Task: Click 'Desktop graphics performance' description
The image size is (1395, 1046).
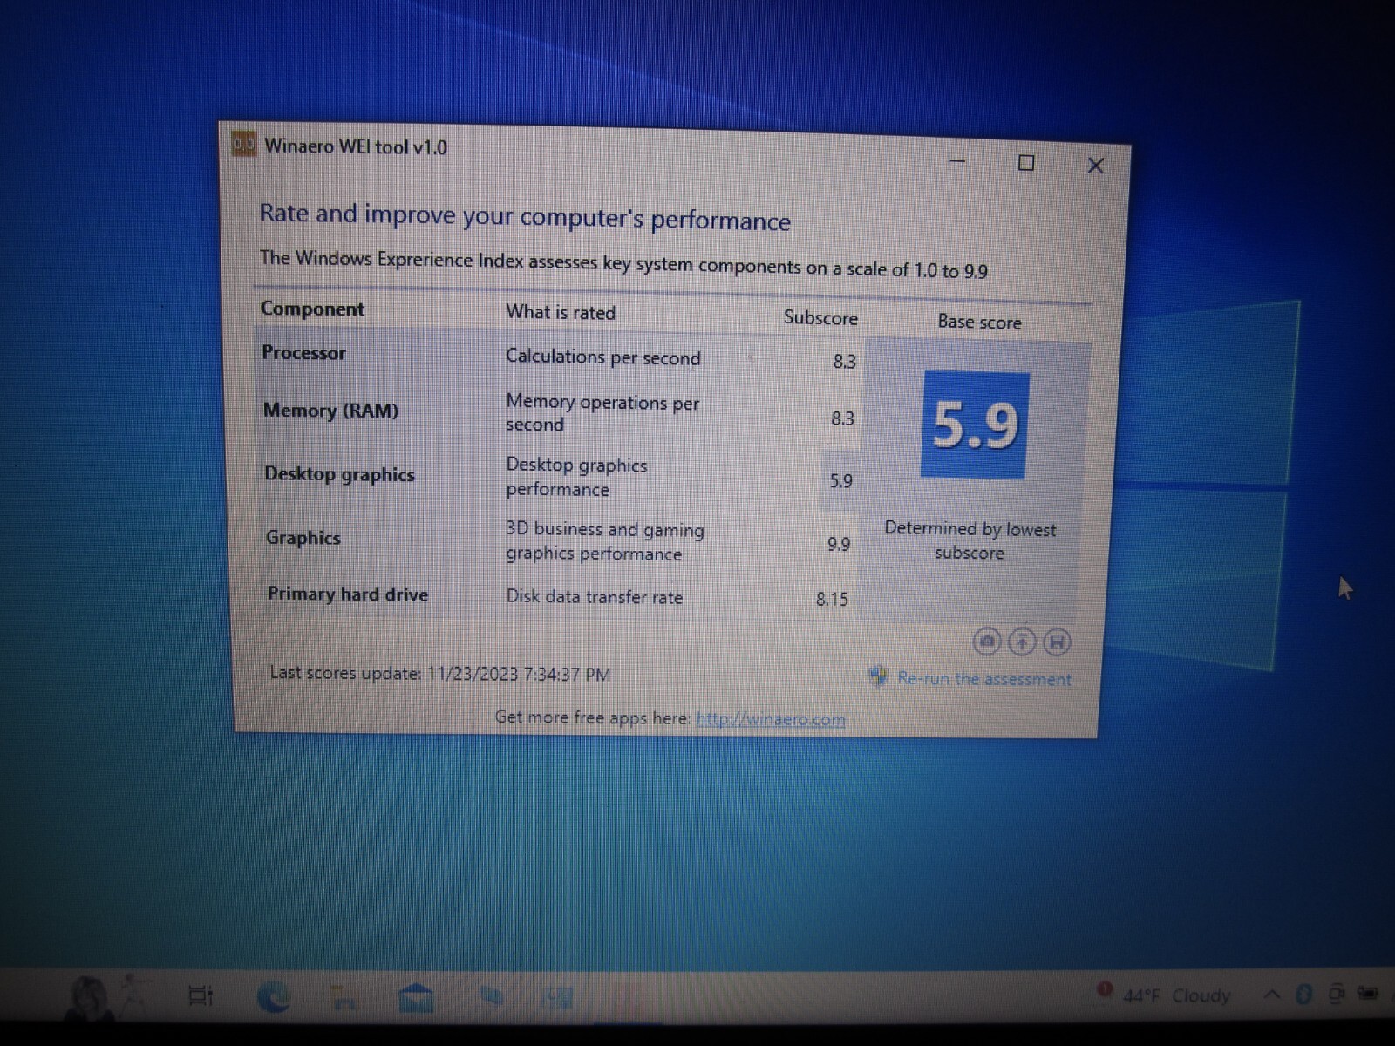Action: click(x=576, y=477)
